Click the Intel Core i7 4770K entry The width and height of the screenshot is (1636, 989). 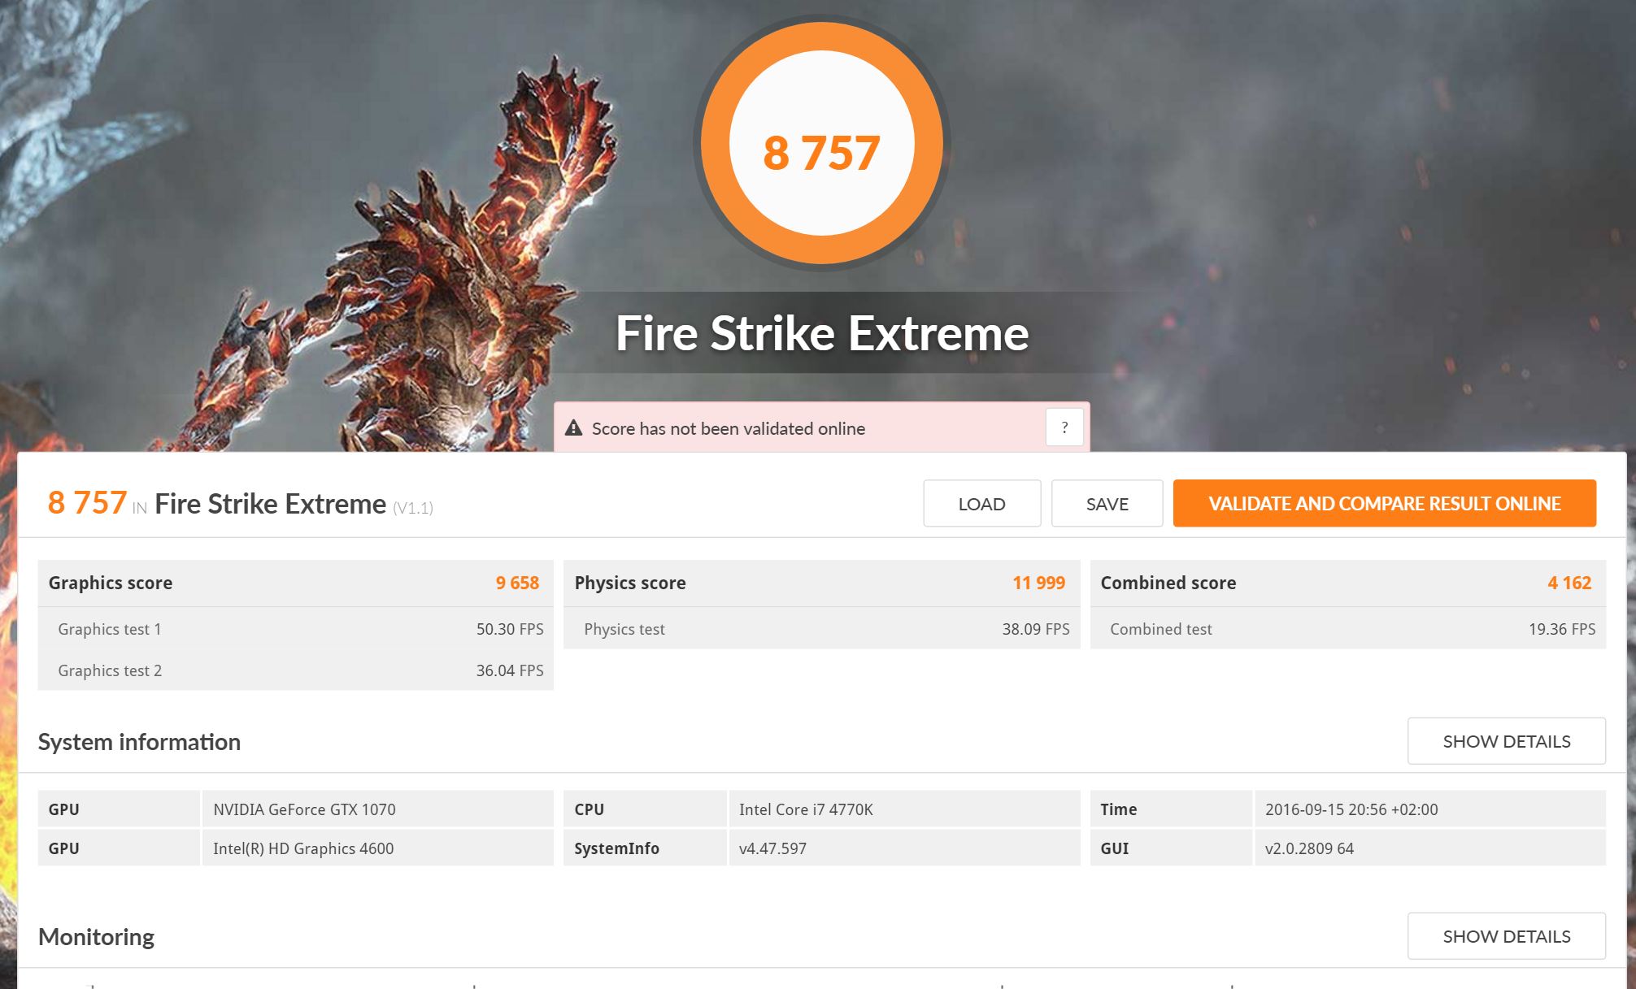tap(806, 809)
